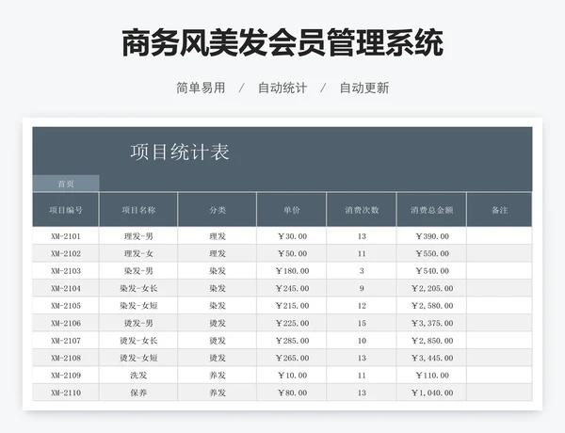Select the 单价 column header
Screen dimensions: 565x433
292,210
